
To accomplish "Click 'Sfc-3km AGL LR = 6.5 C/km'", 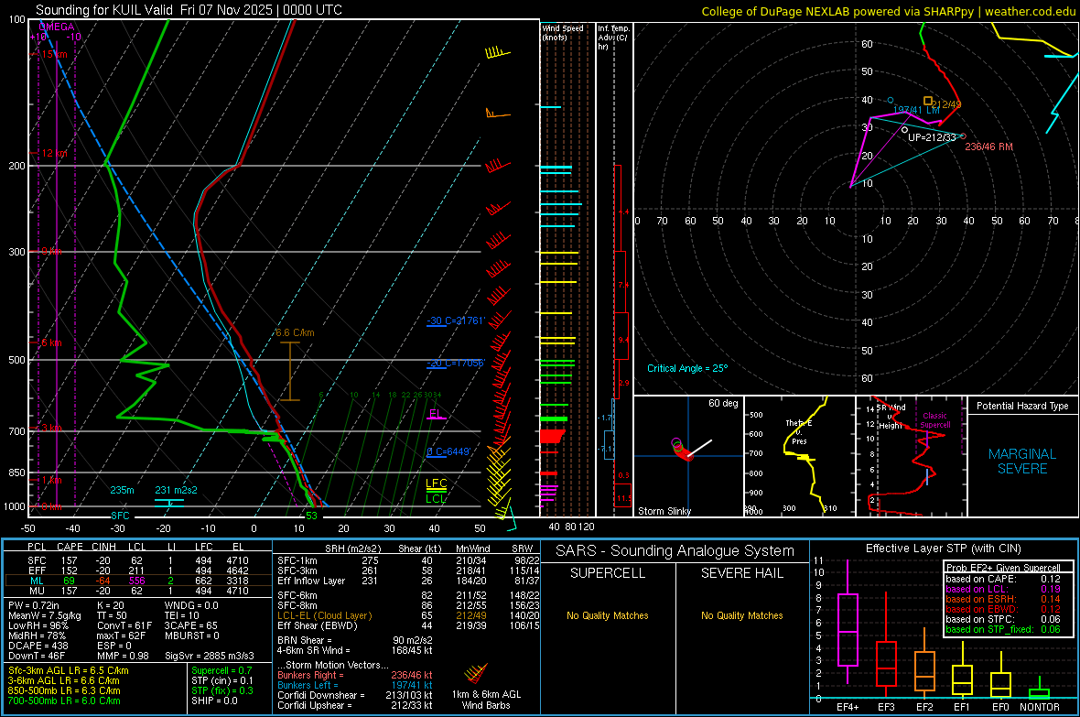I will pyautogui.click(x=69, y=671).
